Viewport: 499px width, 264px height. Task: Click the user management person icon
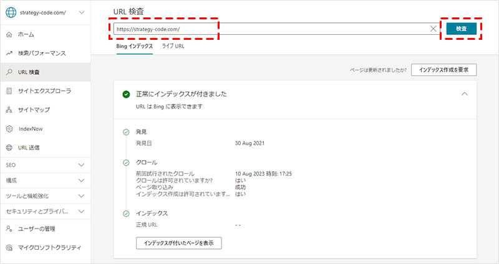[x=8, y=229]
